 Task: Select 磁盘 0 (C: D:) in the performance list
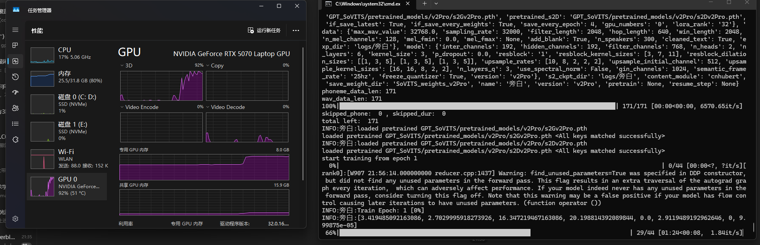coord(67,104)
